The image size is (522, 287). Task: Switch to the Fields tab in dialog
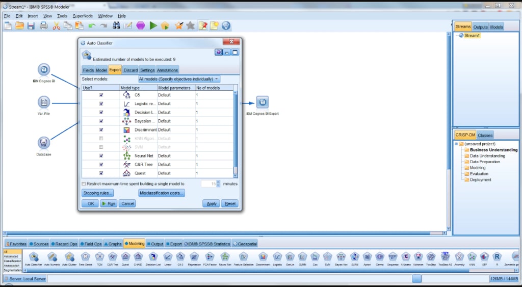pos(88,70)
